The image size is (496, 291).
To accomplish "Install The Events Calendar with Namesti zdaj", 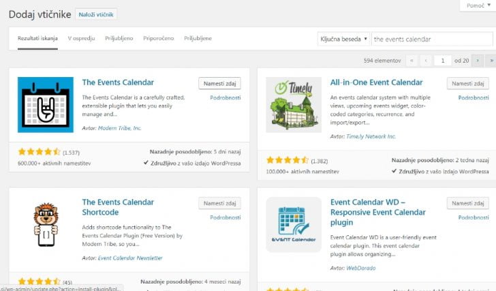I will [219, 84].
